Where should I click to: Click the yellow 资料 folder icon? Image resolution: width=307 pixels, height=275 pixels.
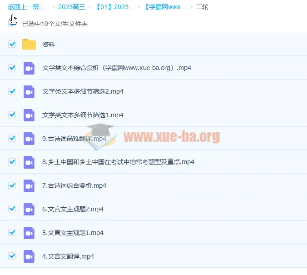point(29,45)
